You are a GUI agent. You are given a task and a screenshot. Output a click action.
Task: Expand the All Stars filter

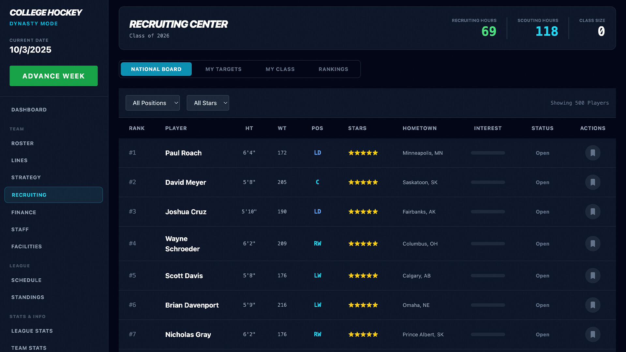pyautogui.click(x=208, y=103)
